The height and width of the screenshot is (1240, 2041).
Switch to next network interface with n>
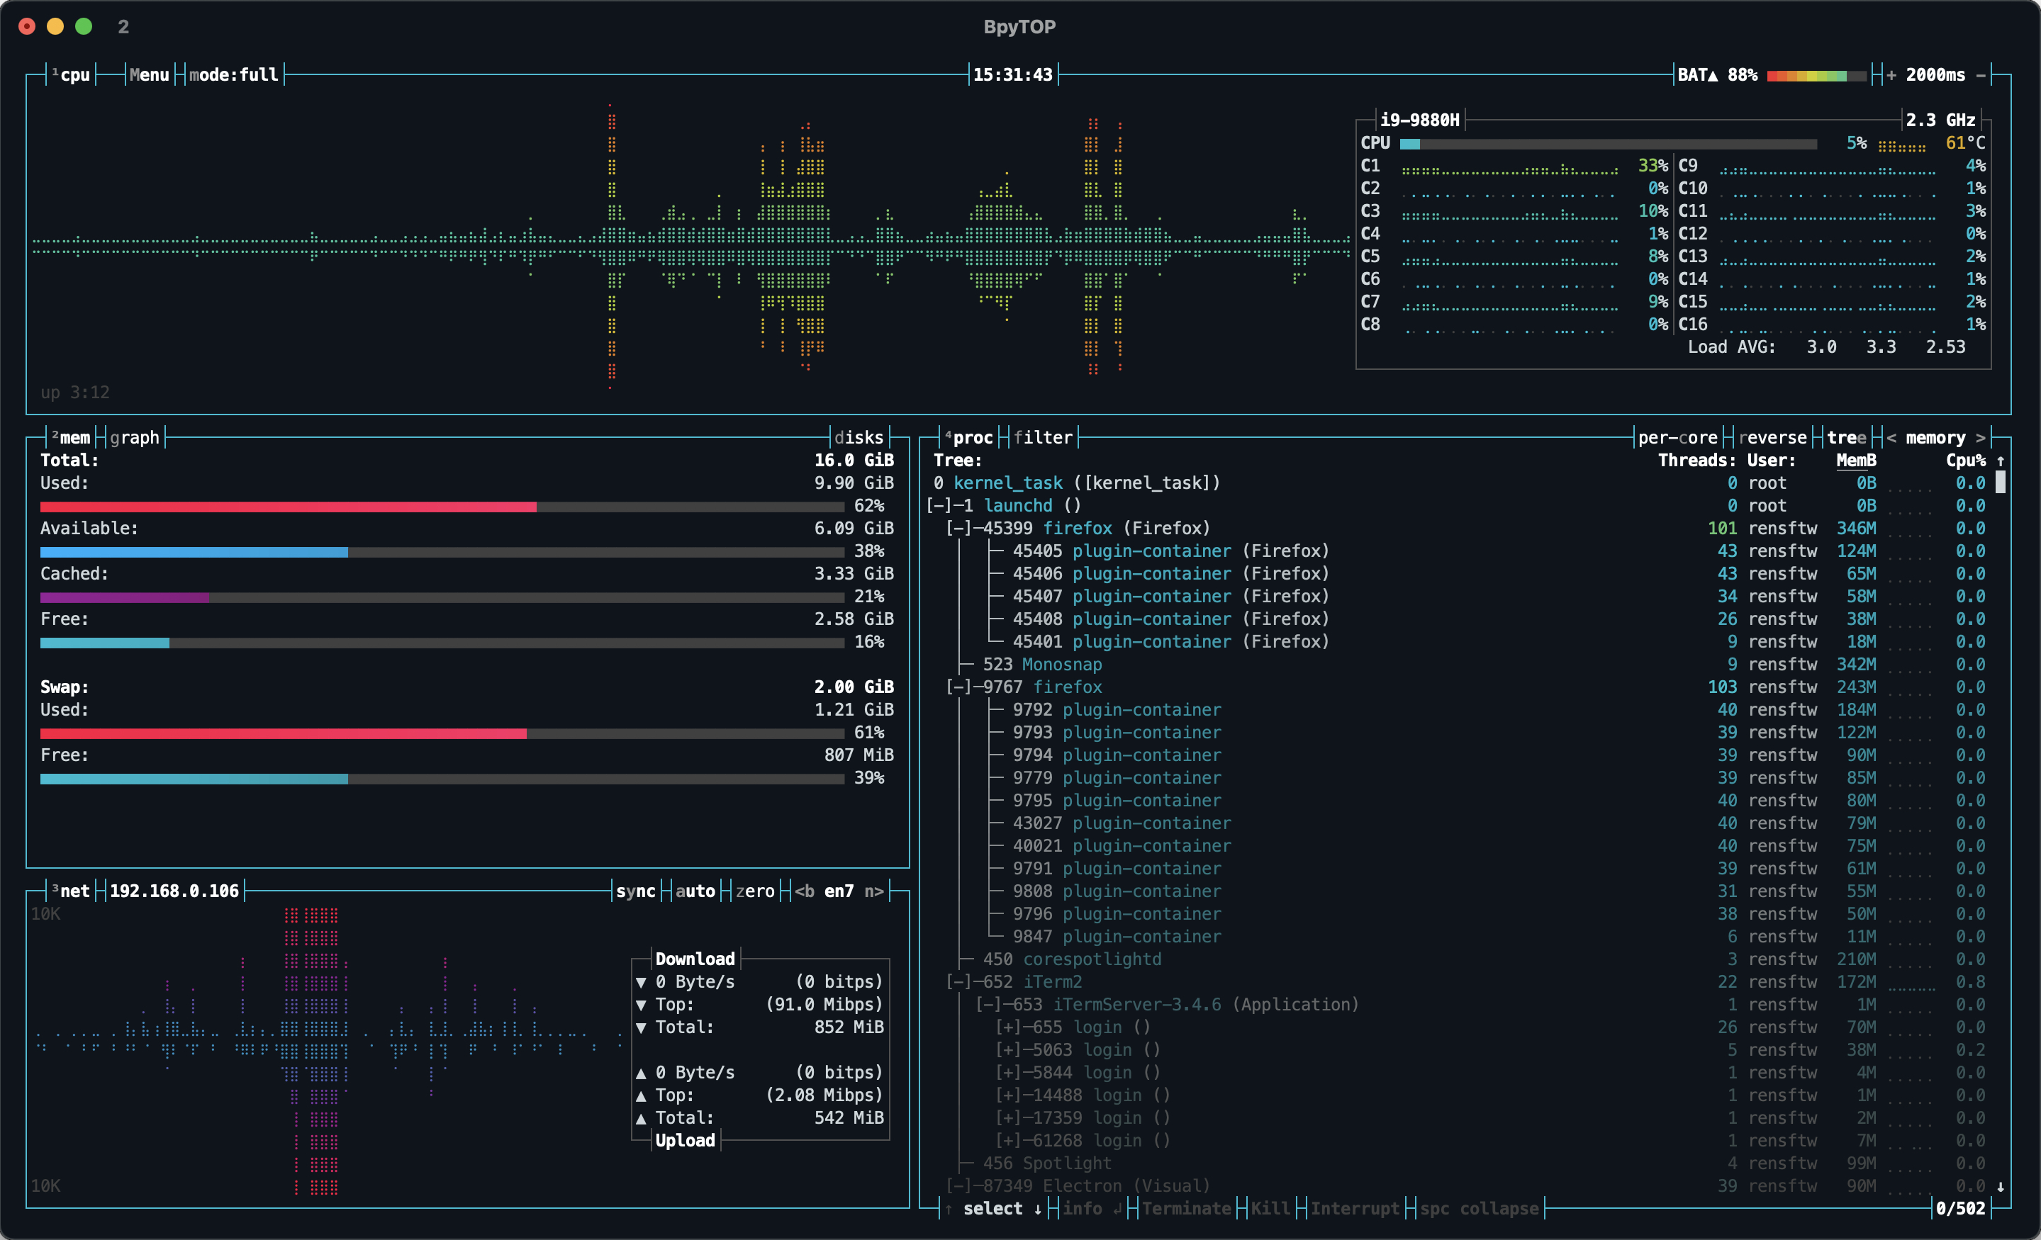point(873,891)
